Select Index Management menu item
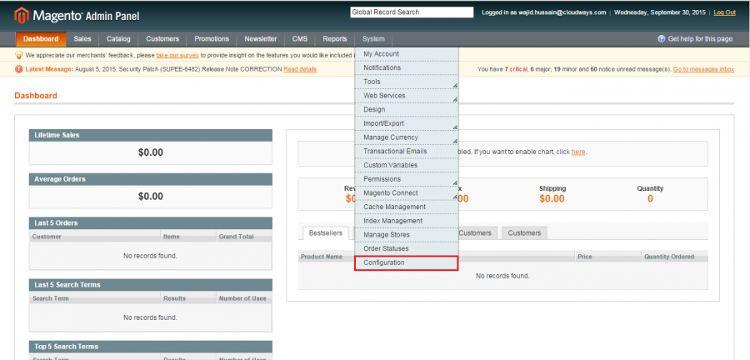 pyautogui.click(x=407, y=221)
